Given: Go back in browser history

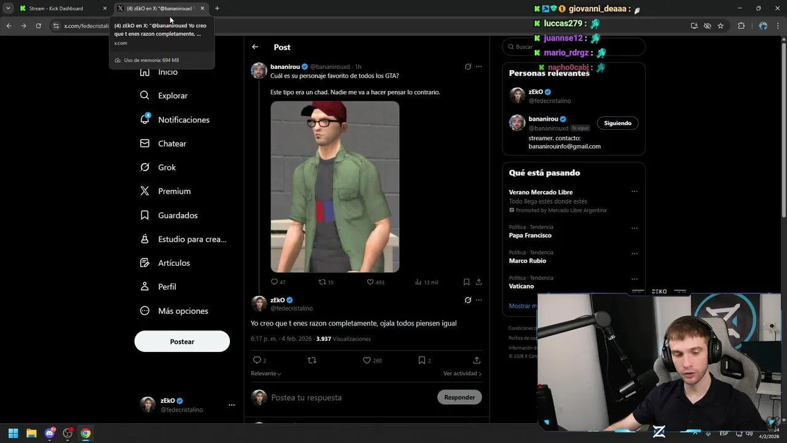Looking at the screenshot, I should tap(9, 26).
